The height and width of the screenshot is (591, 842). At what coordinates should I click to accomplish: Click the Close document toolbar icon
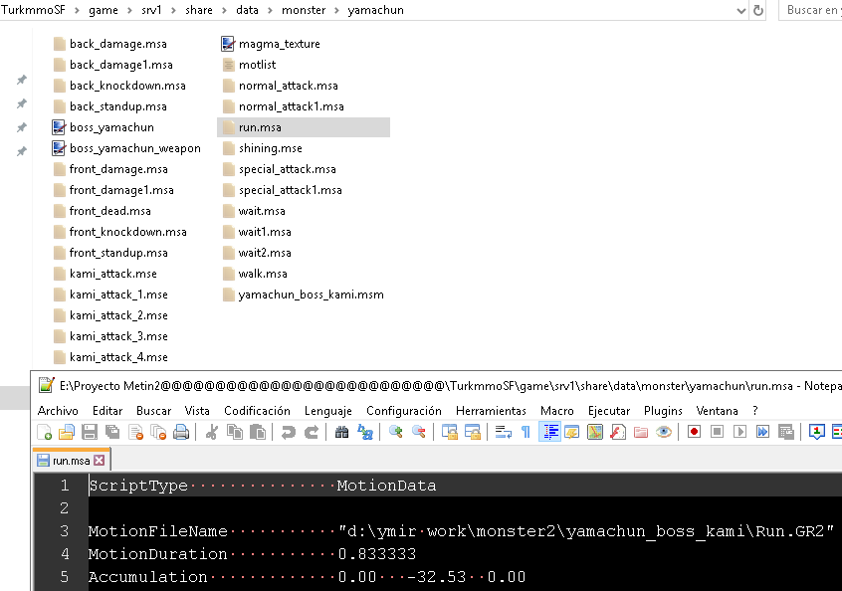[136, 432]
